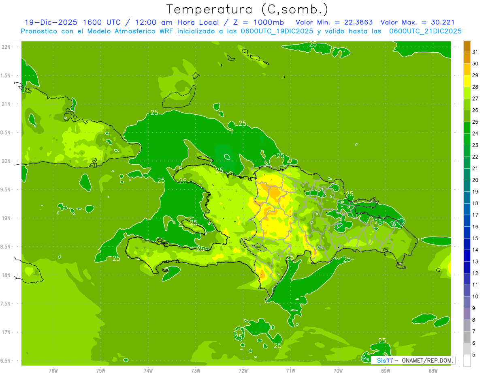Click the '18N' latitude label

coord(6,275)
